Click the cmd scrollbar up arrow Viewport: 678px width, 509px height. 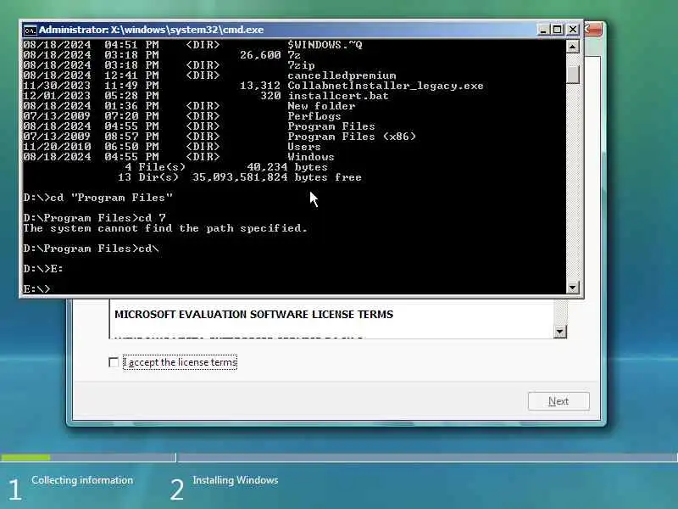573,47
